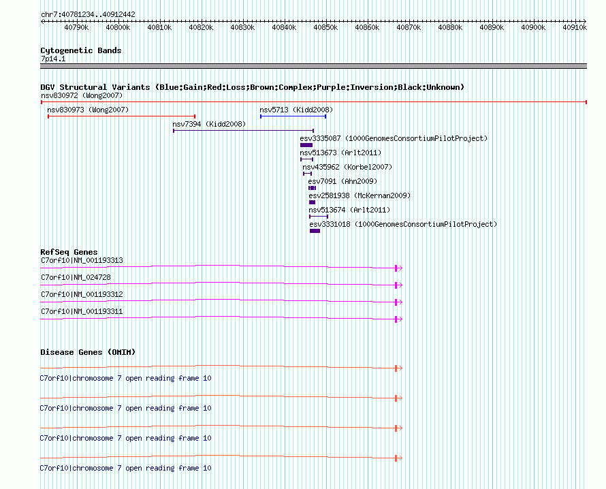The height and width of the screenshot is (489, 606).
Task: Click the NM_001193313 transcript end arrow
Action: click(x=399, y=268)
